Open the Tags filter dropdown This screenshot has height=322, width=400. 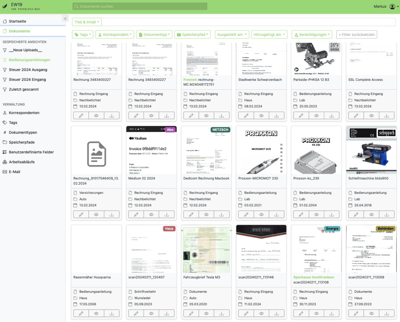[x=83, y=35]
